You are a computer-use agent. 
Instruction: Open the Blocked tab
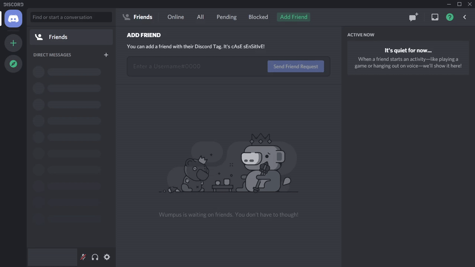[x=258, y=17]
